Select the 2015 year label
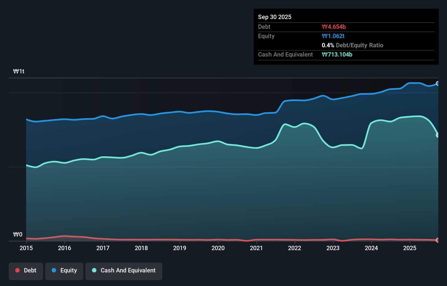Image resolution: width=447 pixels, height=286 pixels. 26,248
